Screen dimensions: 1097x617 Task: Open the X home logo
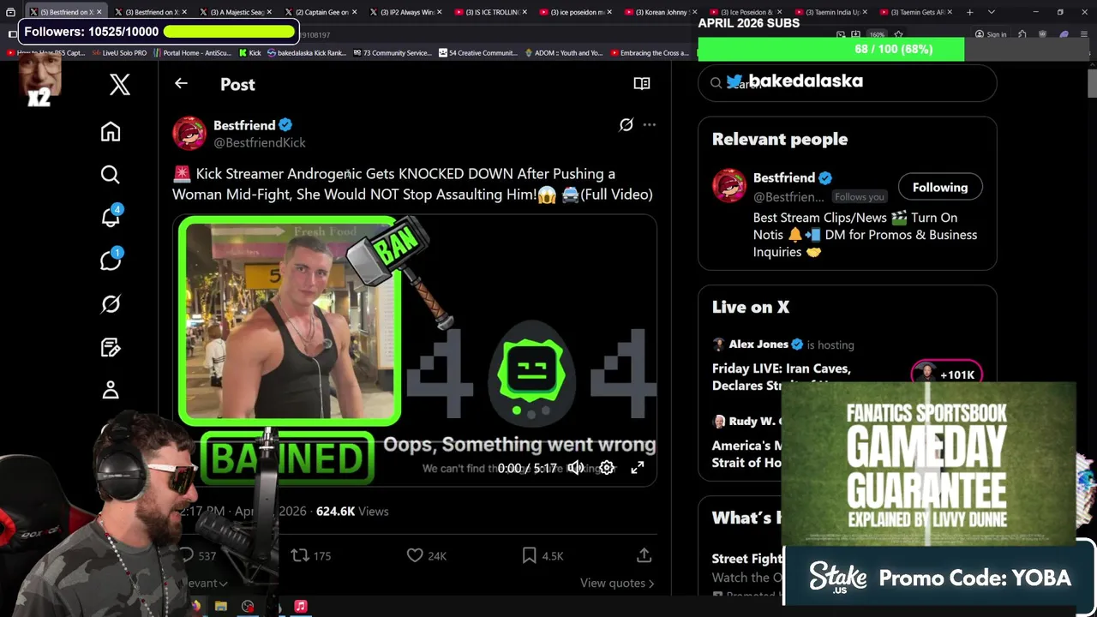[120, 84]
